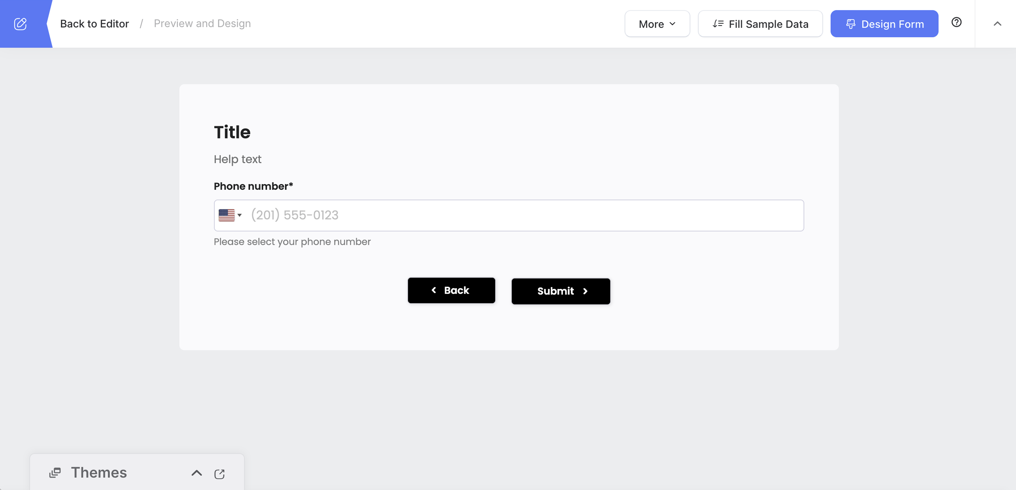Click the left chevron on the Back button
Viewport: 1016px width, 490px height.
click(434, 290)
